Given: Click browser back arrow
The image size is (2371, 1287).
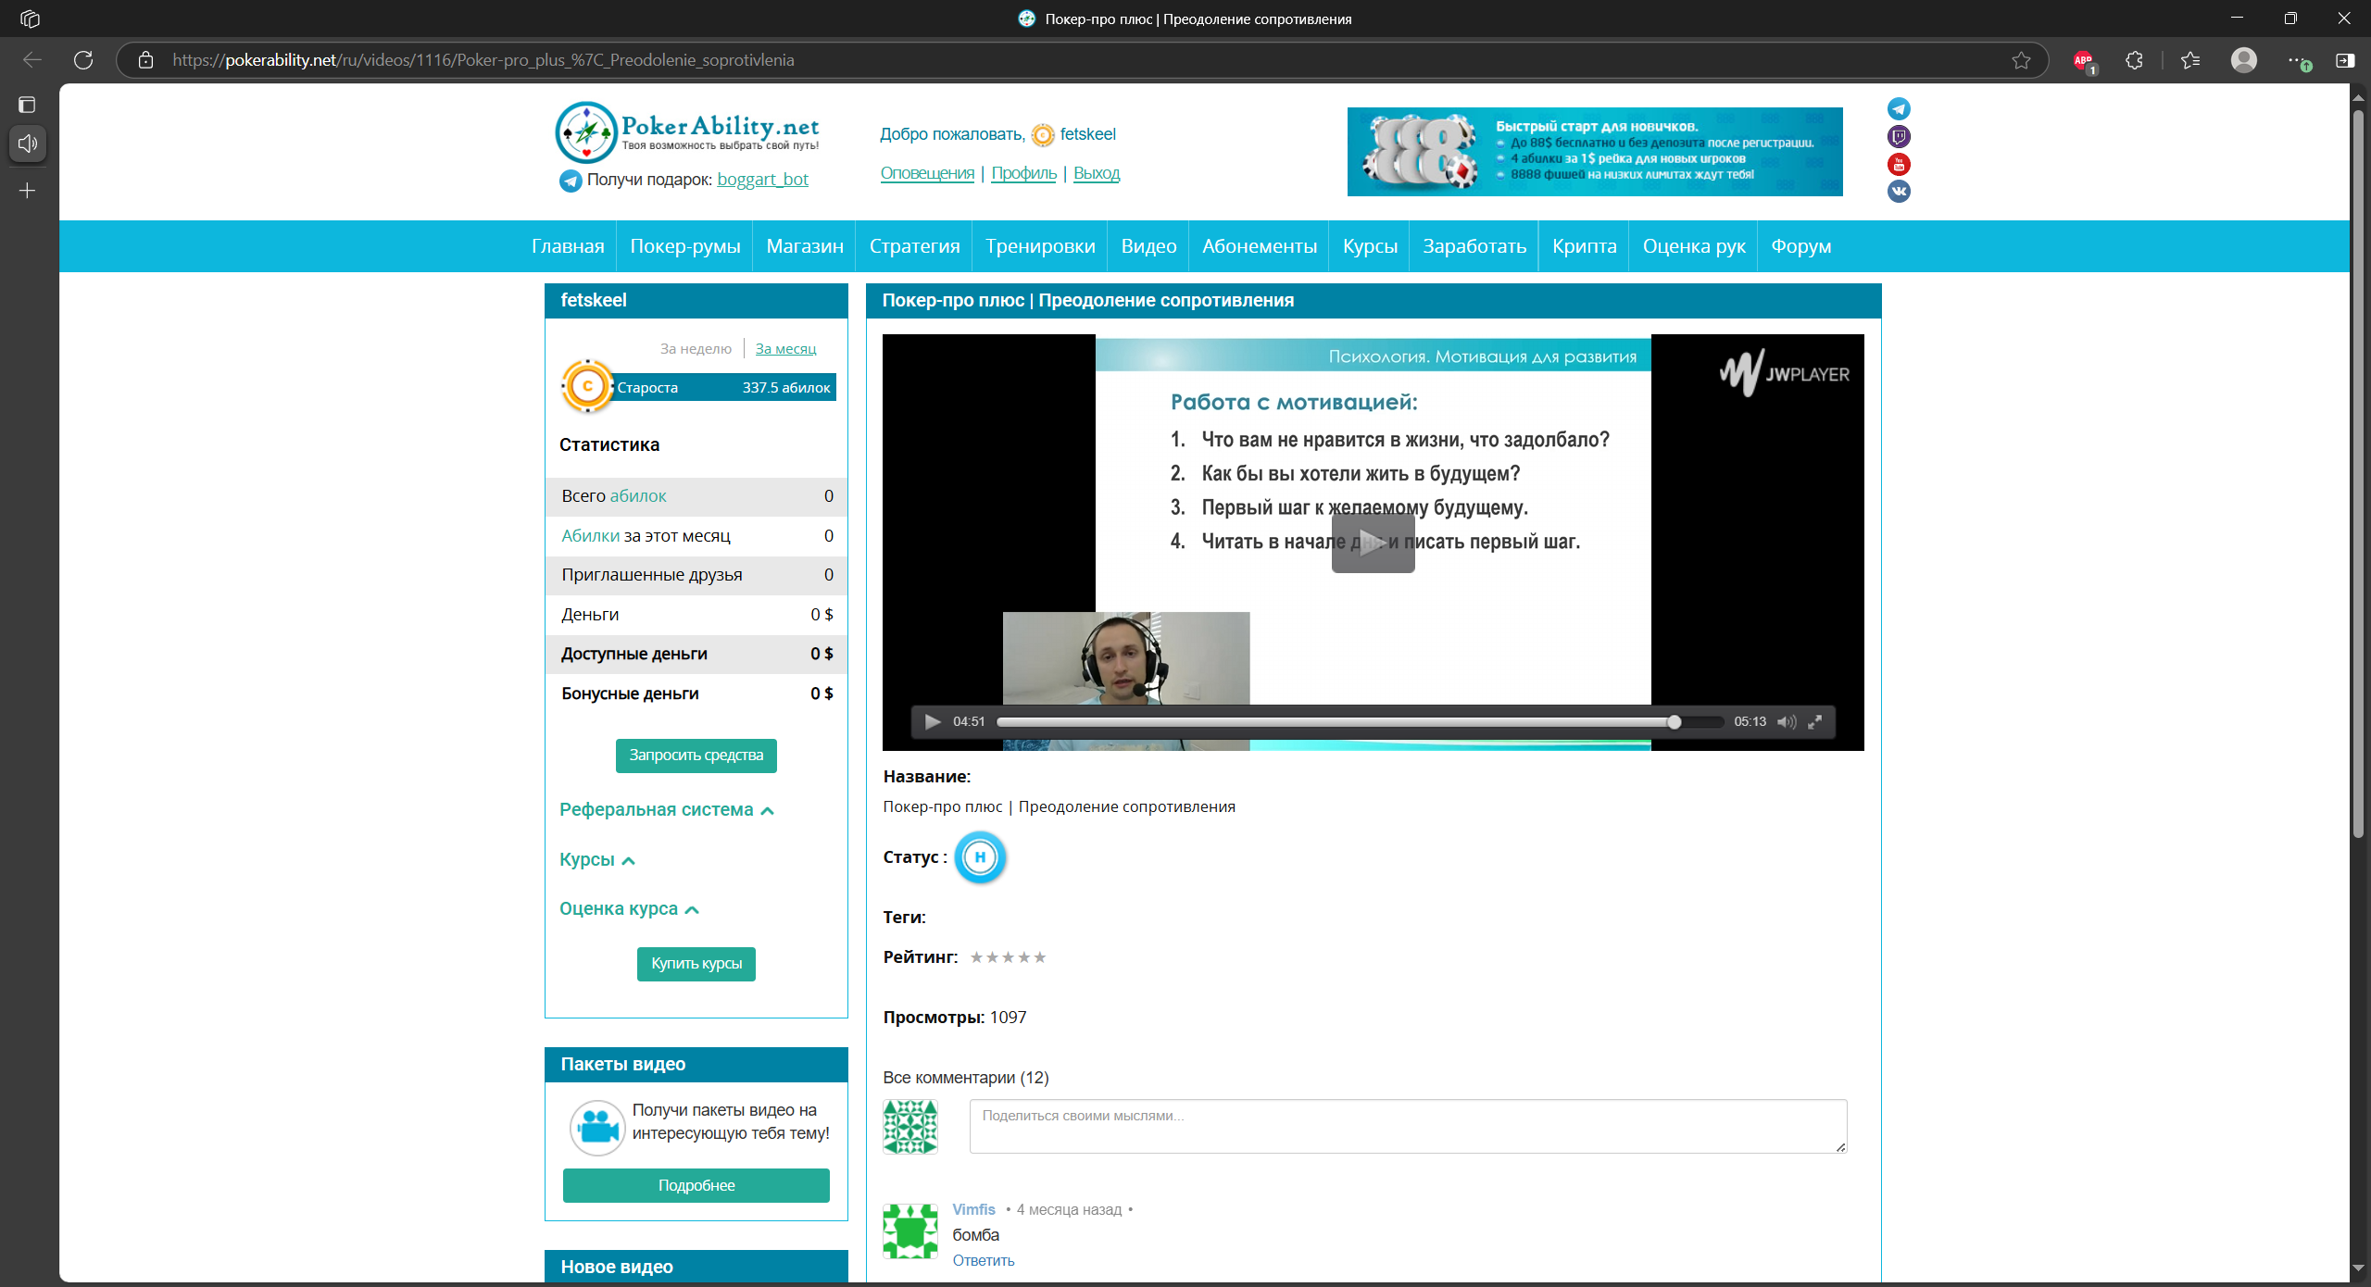Looking at the screenshot, I should (x=32, y=60).
